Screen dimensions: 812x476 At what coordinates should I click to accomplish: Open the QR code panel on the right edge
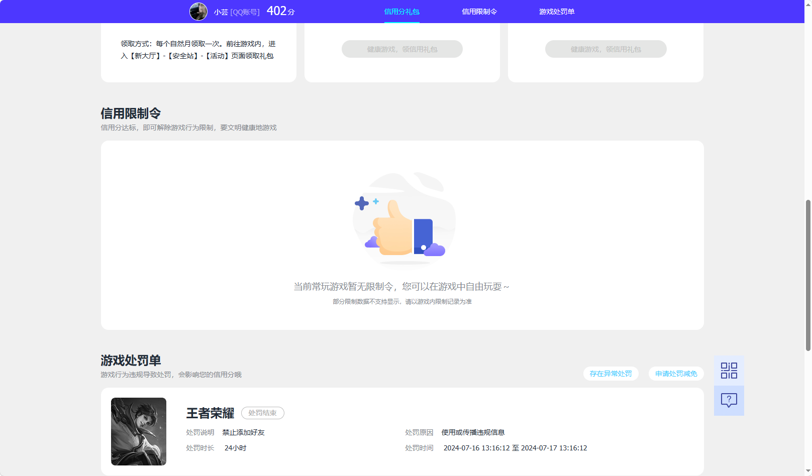(x=729, y=370)
